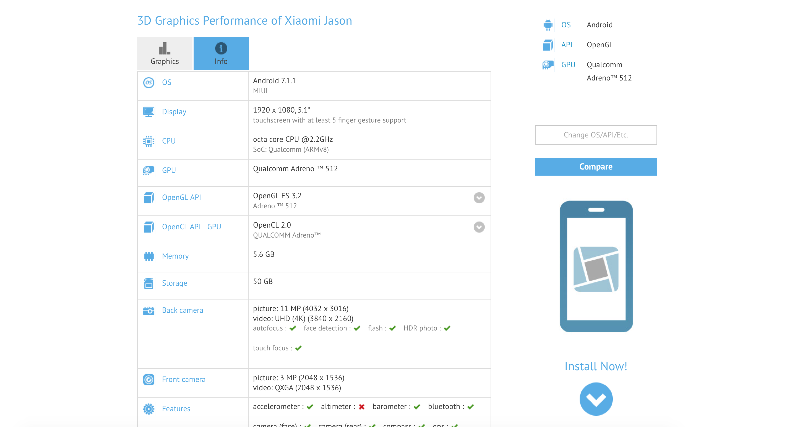The image size is (787, 427).
Task: Click the GPU card icon in sidebar
Action: tap(548, 65)
